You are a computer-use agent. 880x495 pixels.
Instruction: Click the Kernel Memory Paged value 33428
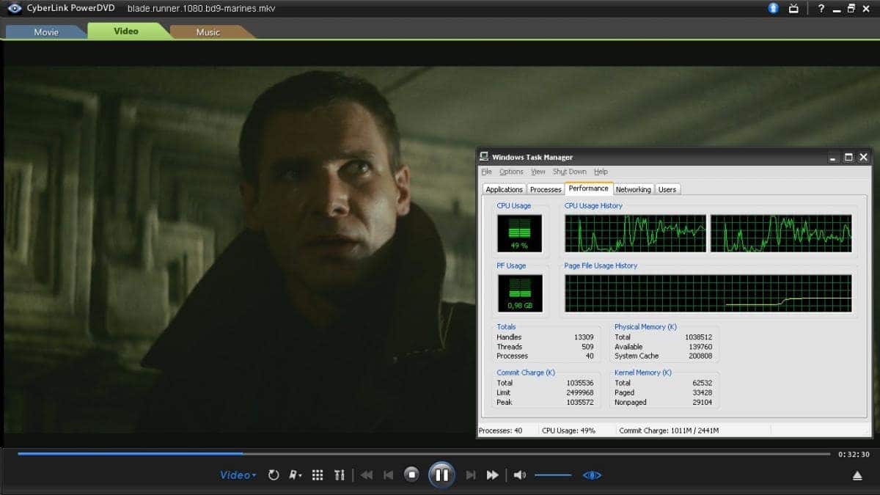click(x=702, y=392)
